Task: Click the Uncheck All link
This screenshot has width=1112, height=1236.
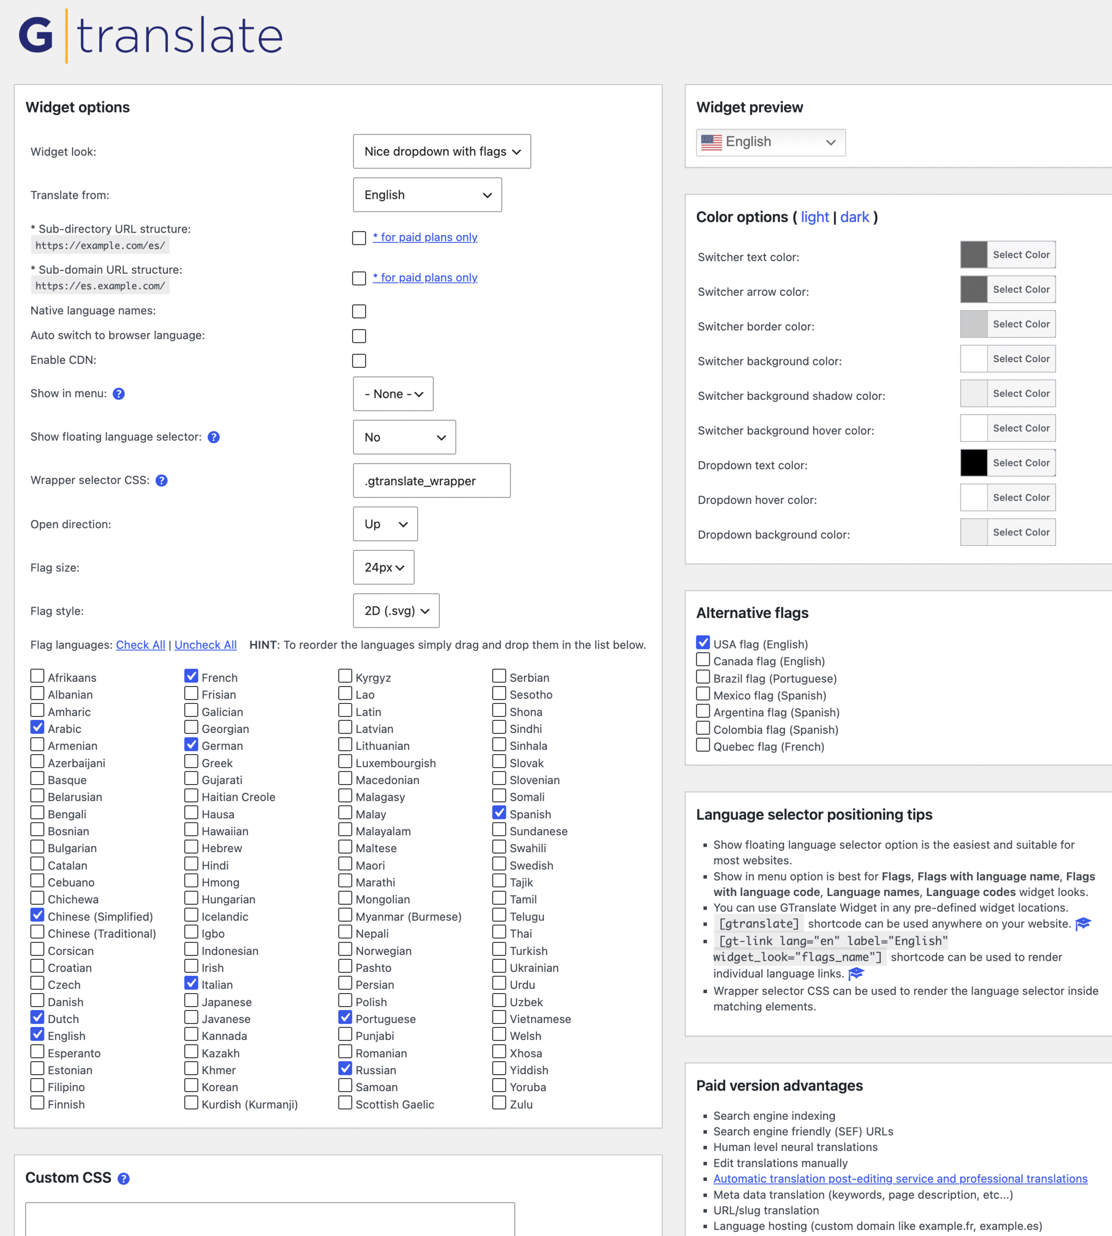Action: (205, 645)
